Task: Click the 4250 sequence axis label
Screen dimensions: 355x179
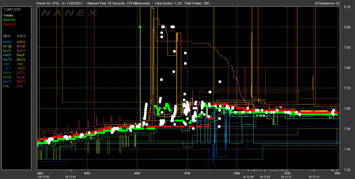Action: (x=87, y=173)
